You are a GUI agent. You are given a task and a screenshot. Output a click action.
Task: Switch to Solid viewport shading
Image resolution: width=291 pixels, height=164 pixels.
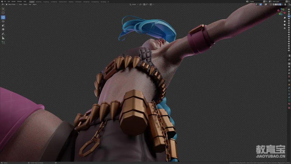tap(276, 5)
